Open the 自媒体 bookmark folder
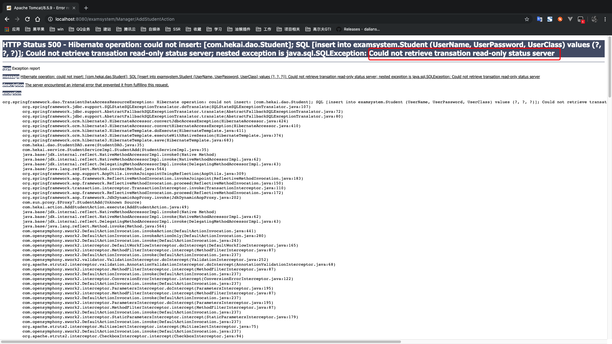Image resolution: width=612 pixels, height=344 pixels. pos(150,29)
